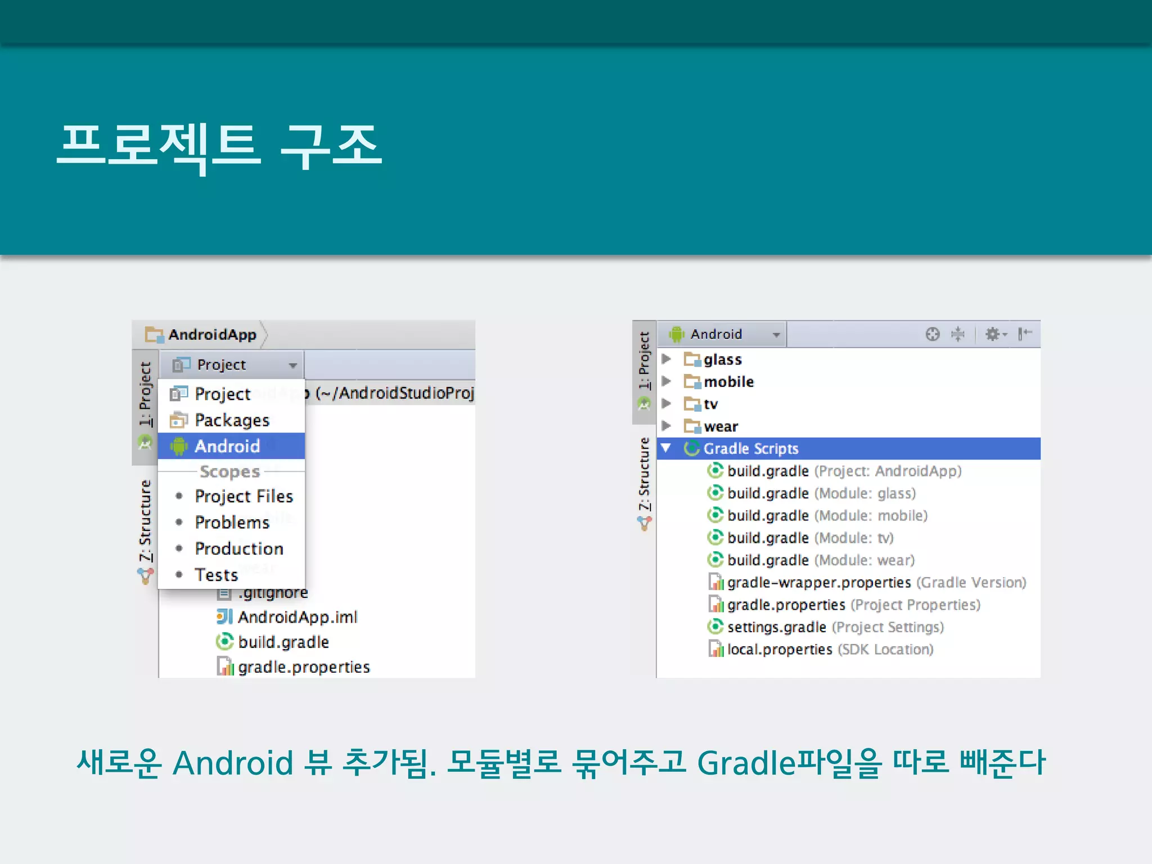Choose the Project Files scope

pos(231,496)
